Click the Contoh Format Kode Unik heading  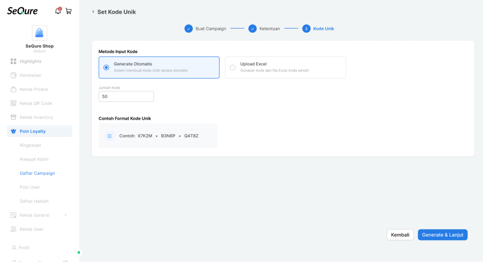[125, 119]
